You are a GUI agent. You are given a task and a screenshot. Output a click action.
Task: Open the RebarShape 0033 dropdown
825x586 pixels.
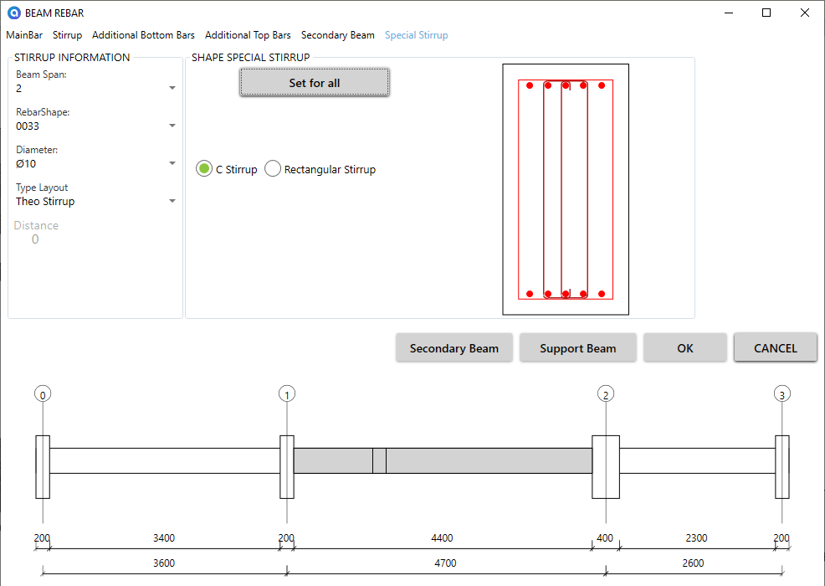point(95,126)
